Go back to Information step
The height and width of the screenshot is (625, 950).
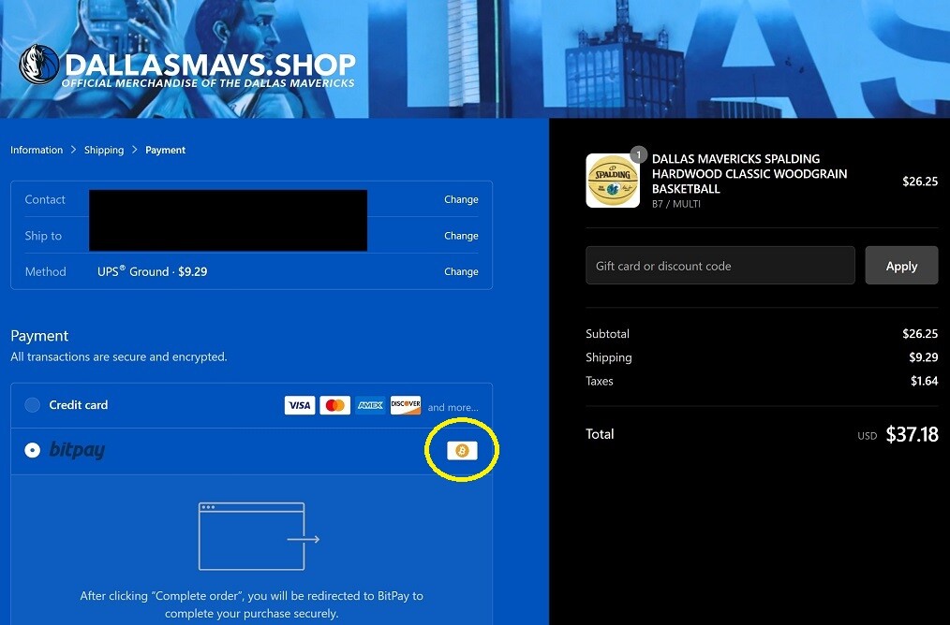click(37, 150)
